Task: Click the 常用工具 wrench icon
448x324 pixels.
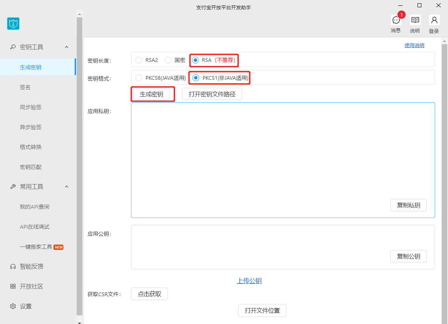Action: 13,187
